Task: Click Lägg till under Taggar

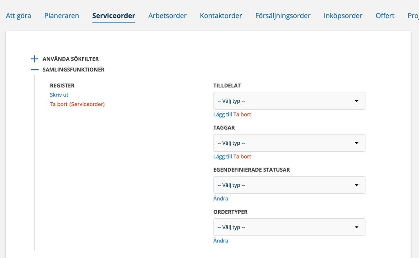Action: click(223, 157)
